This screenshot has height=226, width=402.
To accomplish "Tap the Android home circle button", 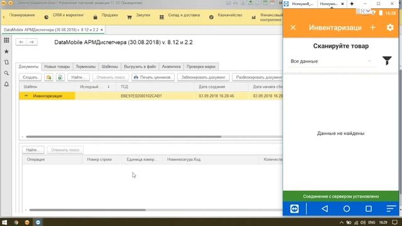I will pos(347,209).
